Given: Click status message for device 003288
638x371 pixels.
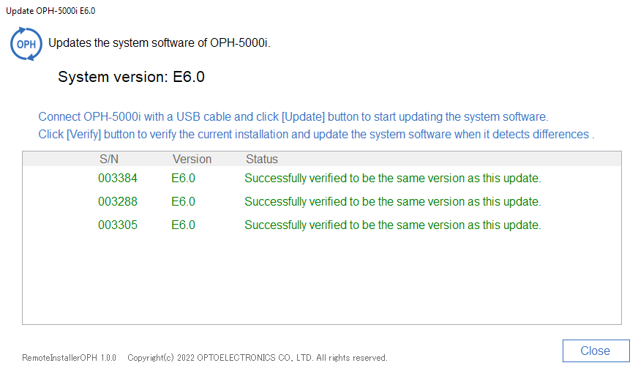Looking at the screenshot, I should point(393,202).
